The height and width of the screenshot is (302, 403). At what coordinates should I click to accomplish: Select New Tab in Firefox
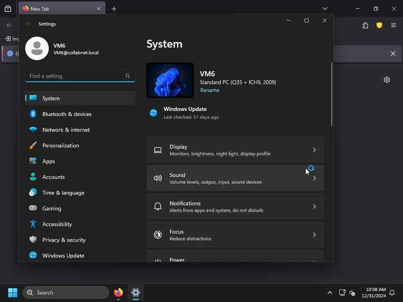62,9
